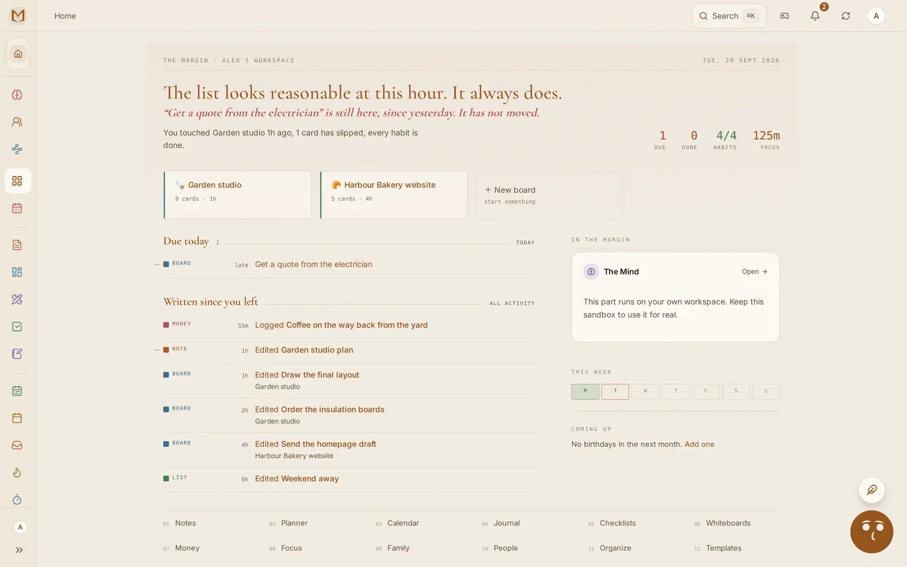Image resolution: width=907 pixels, height=567 pixels.
Task: Select Wednesday W in This Week
Action: coord(645,391)
